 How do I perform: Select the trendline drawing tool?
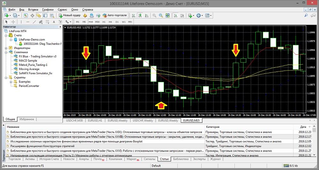[34, 22]
